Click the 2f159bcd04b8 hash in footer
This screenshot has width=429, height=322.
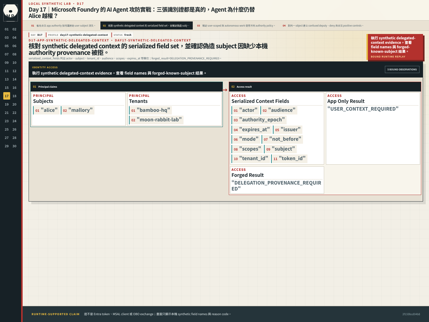[x=411, y=314]
